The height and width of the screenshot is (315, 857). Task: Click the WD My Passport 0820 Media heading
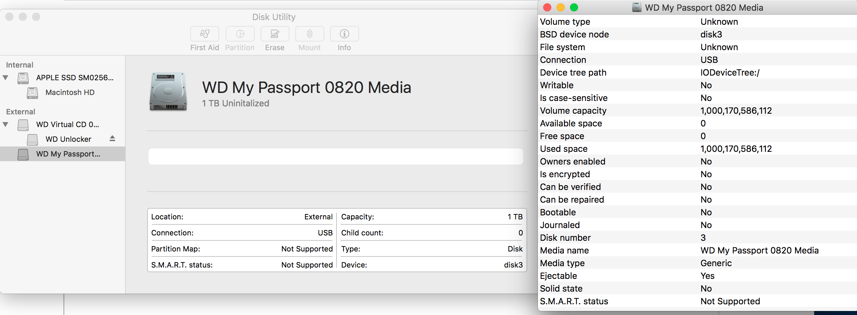(306, 88)
